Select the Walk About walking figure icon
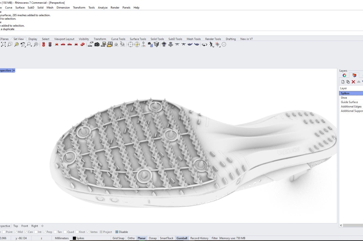 211,44
